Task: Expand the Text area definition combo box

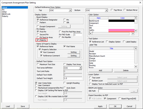Action: pos(80,68)
